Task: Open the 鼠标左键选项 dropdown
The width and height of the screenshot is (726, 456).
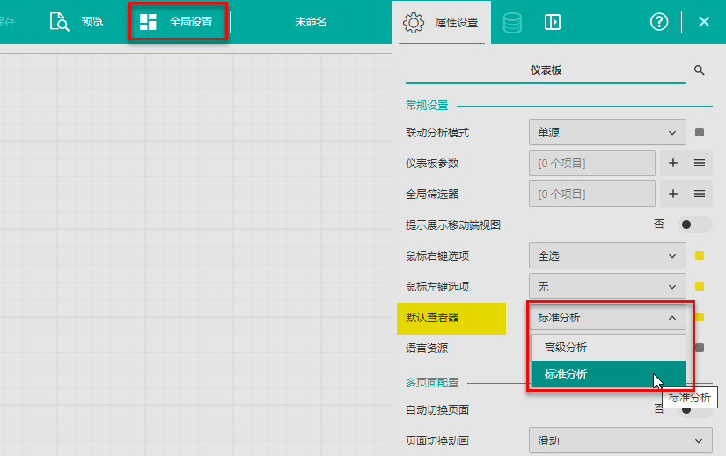Action: click(x=607, y=286)
